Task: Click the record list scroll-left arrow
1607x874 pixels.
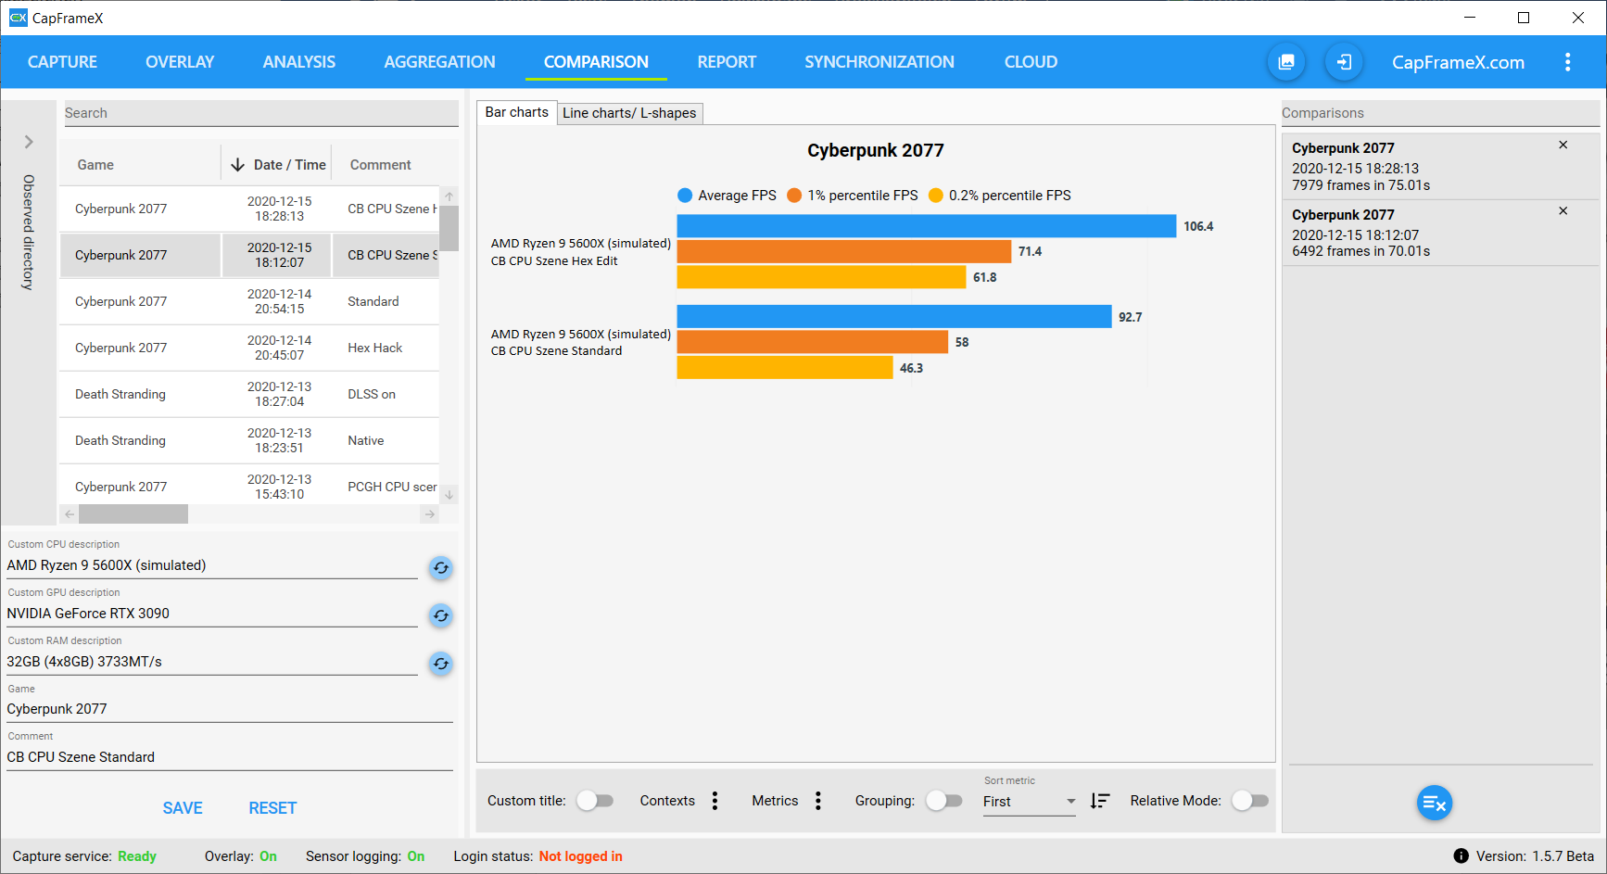Action: click(x=70, y=513)
